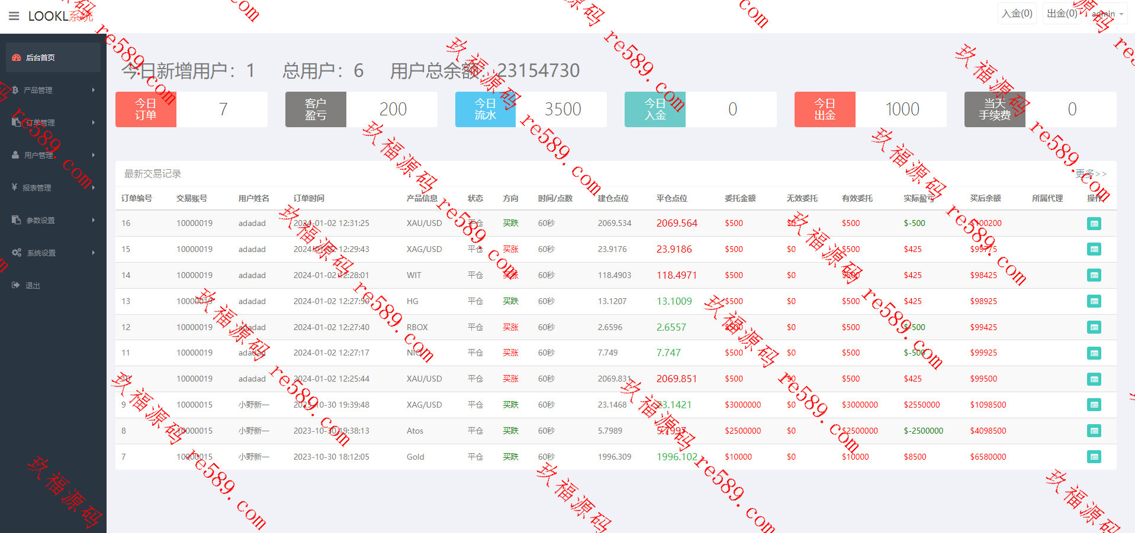Screen dimensions: 1135x533
Task: Open detail icon for order 7
Action: pyautogui.click(x=1094, y=457)
